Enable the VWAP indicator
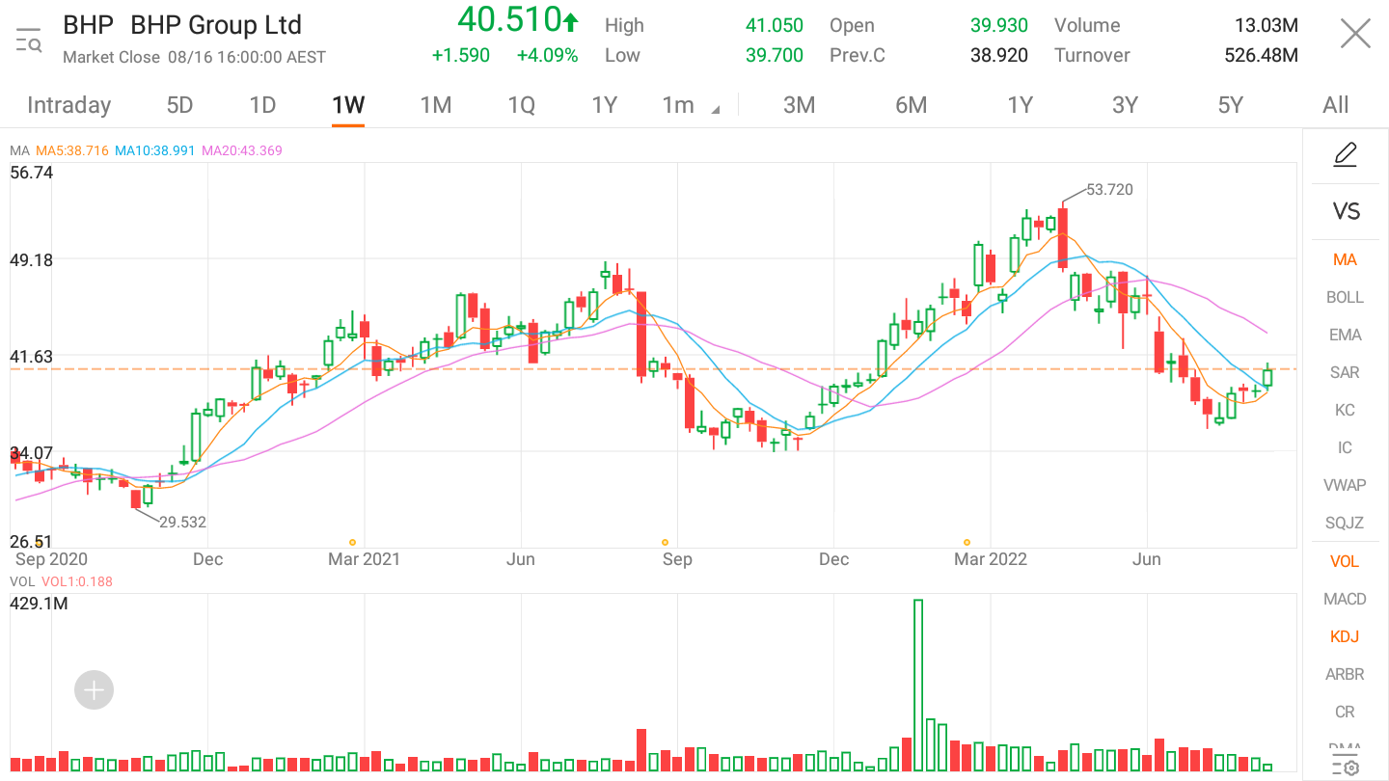Screen dimensions: 1389x781 1345,485
